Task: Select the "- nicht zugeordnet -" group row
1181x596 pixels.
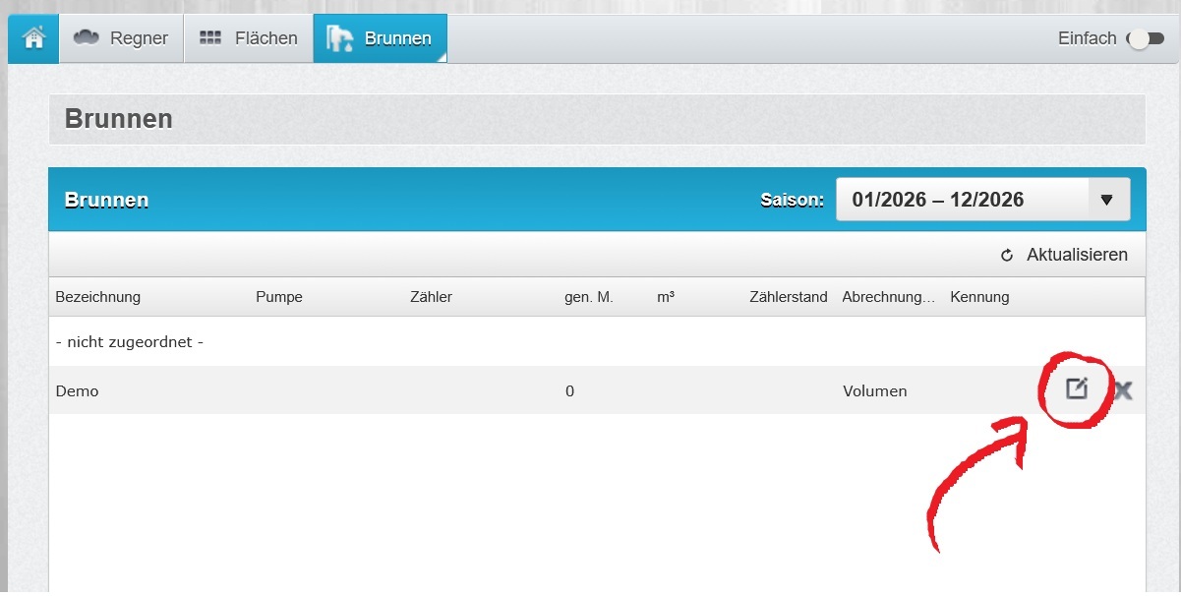Action: 130,342
